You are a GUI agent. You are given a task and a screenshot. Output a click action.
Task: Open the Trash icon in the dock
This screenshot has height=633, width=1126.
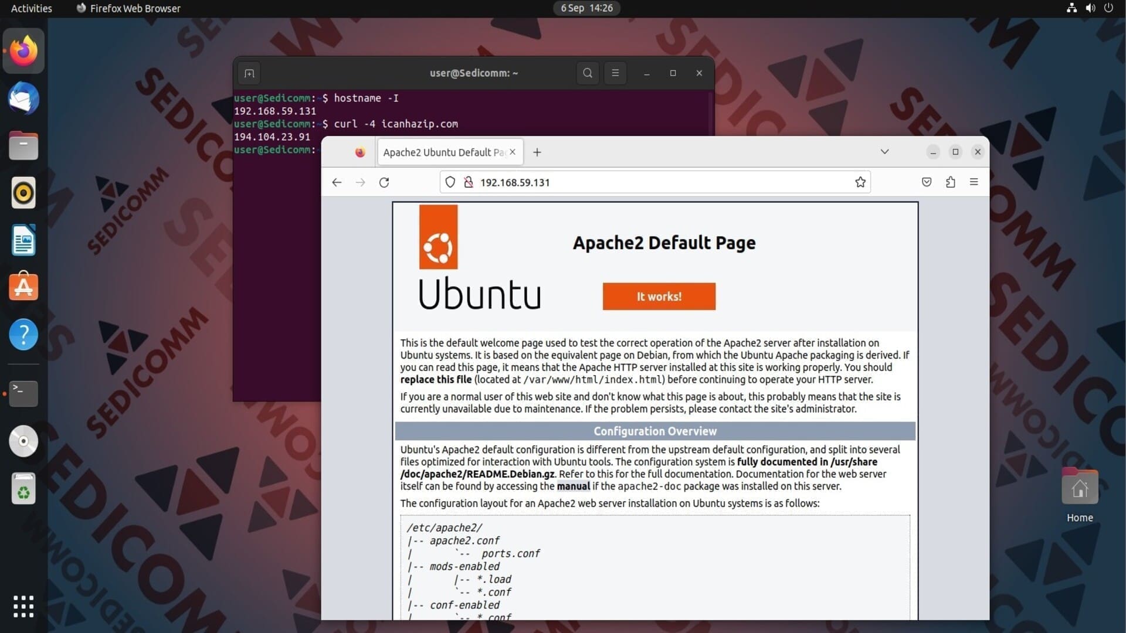tap(23, 488)
